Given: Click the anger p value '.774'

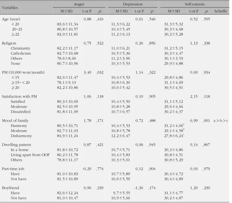Looking at the screenshot, I should (100, 169).
